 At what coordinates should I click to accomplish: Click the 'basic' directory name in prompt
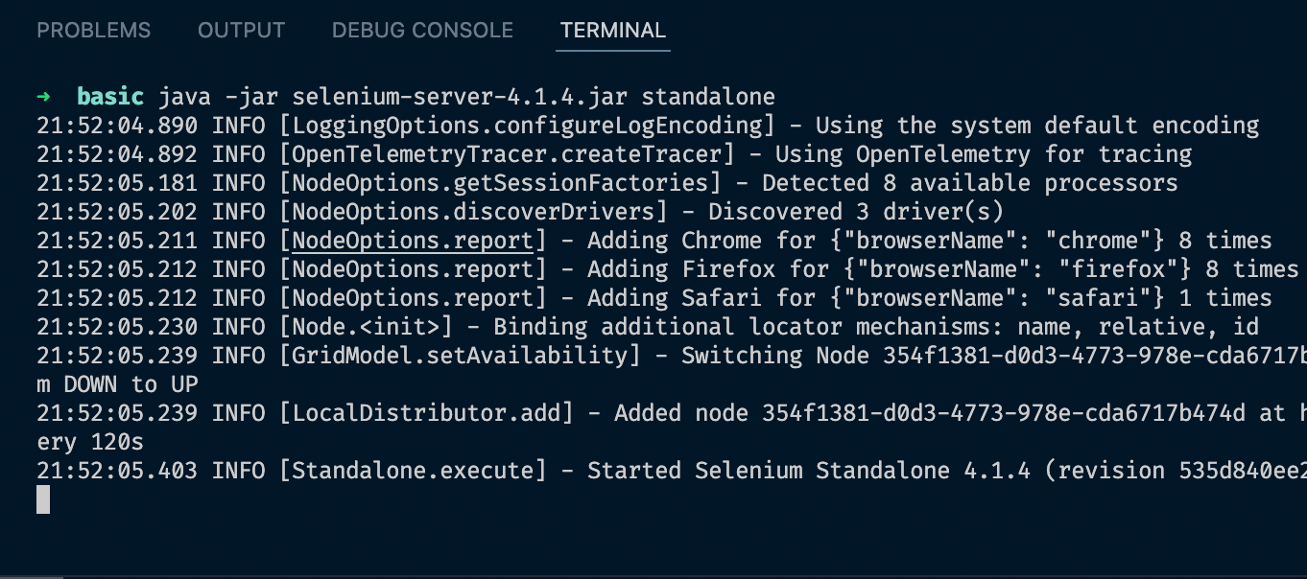pyautogui.click(x=110, y=97)
